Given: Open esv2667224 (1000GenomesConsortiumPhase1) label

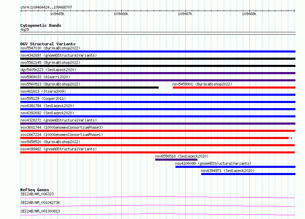Looking at the screenshot, I should point(62,135).
